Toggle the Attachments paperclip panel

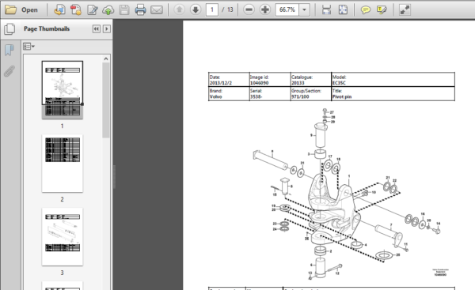(x=9, y=71)
